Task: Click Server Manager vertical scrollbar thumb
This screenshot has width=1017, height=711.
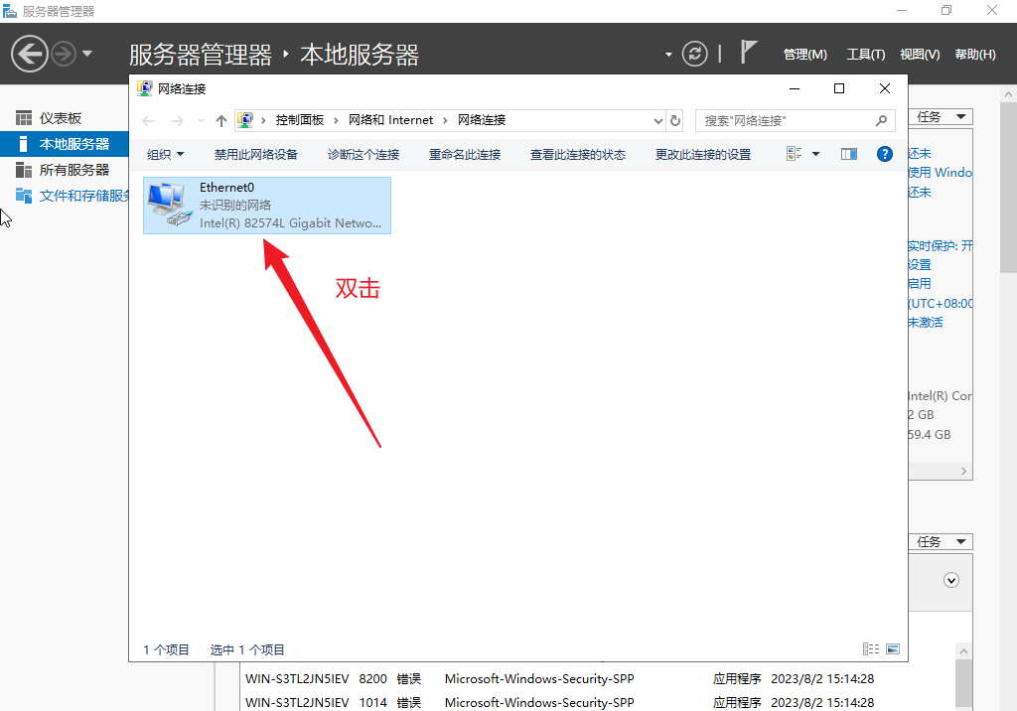Action: click(x=1008, y=187)
